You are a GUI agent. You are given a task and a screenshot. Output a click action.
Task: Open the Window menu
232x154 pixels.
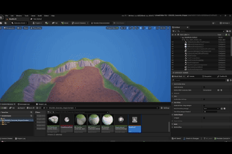coord(19,16)
